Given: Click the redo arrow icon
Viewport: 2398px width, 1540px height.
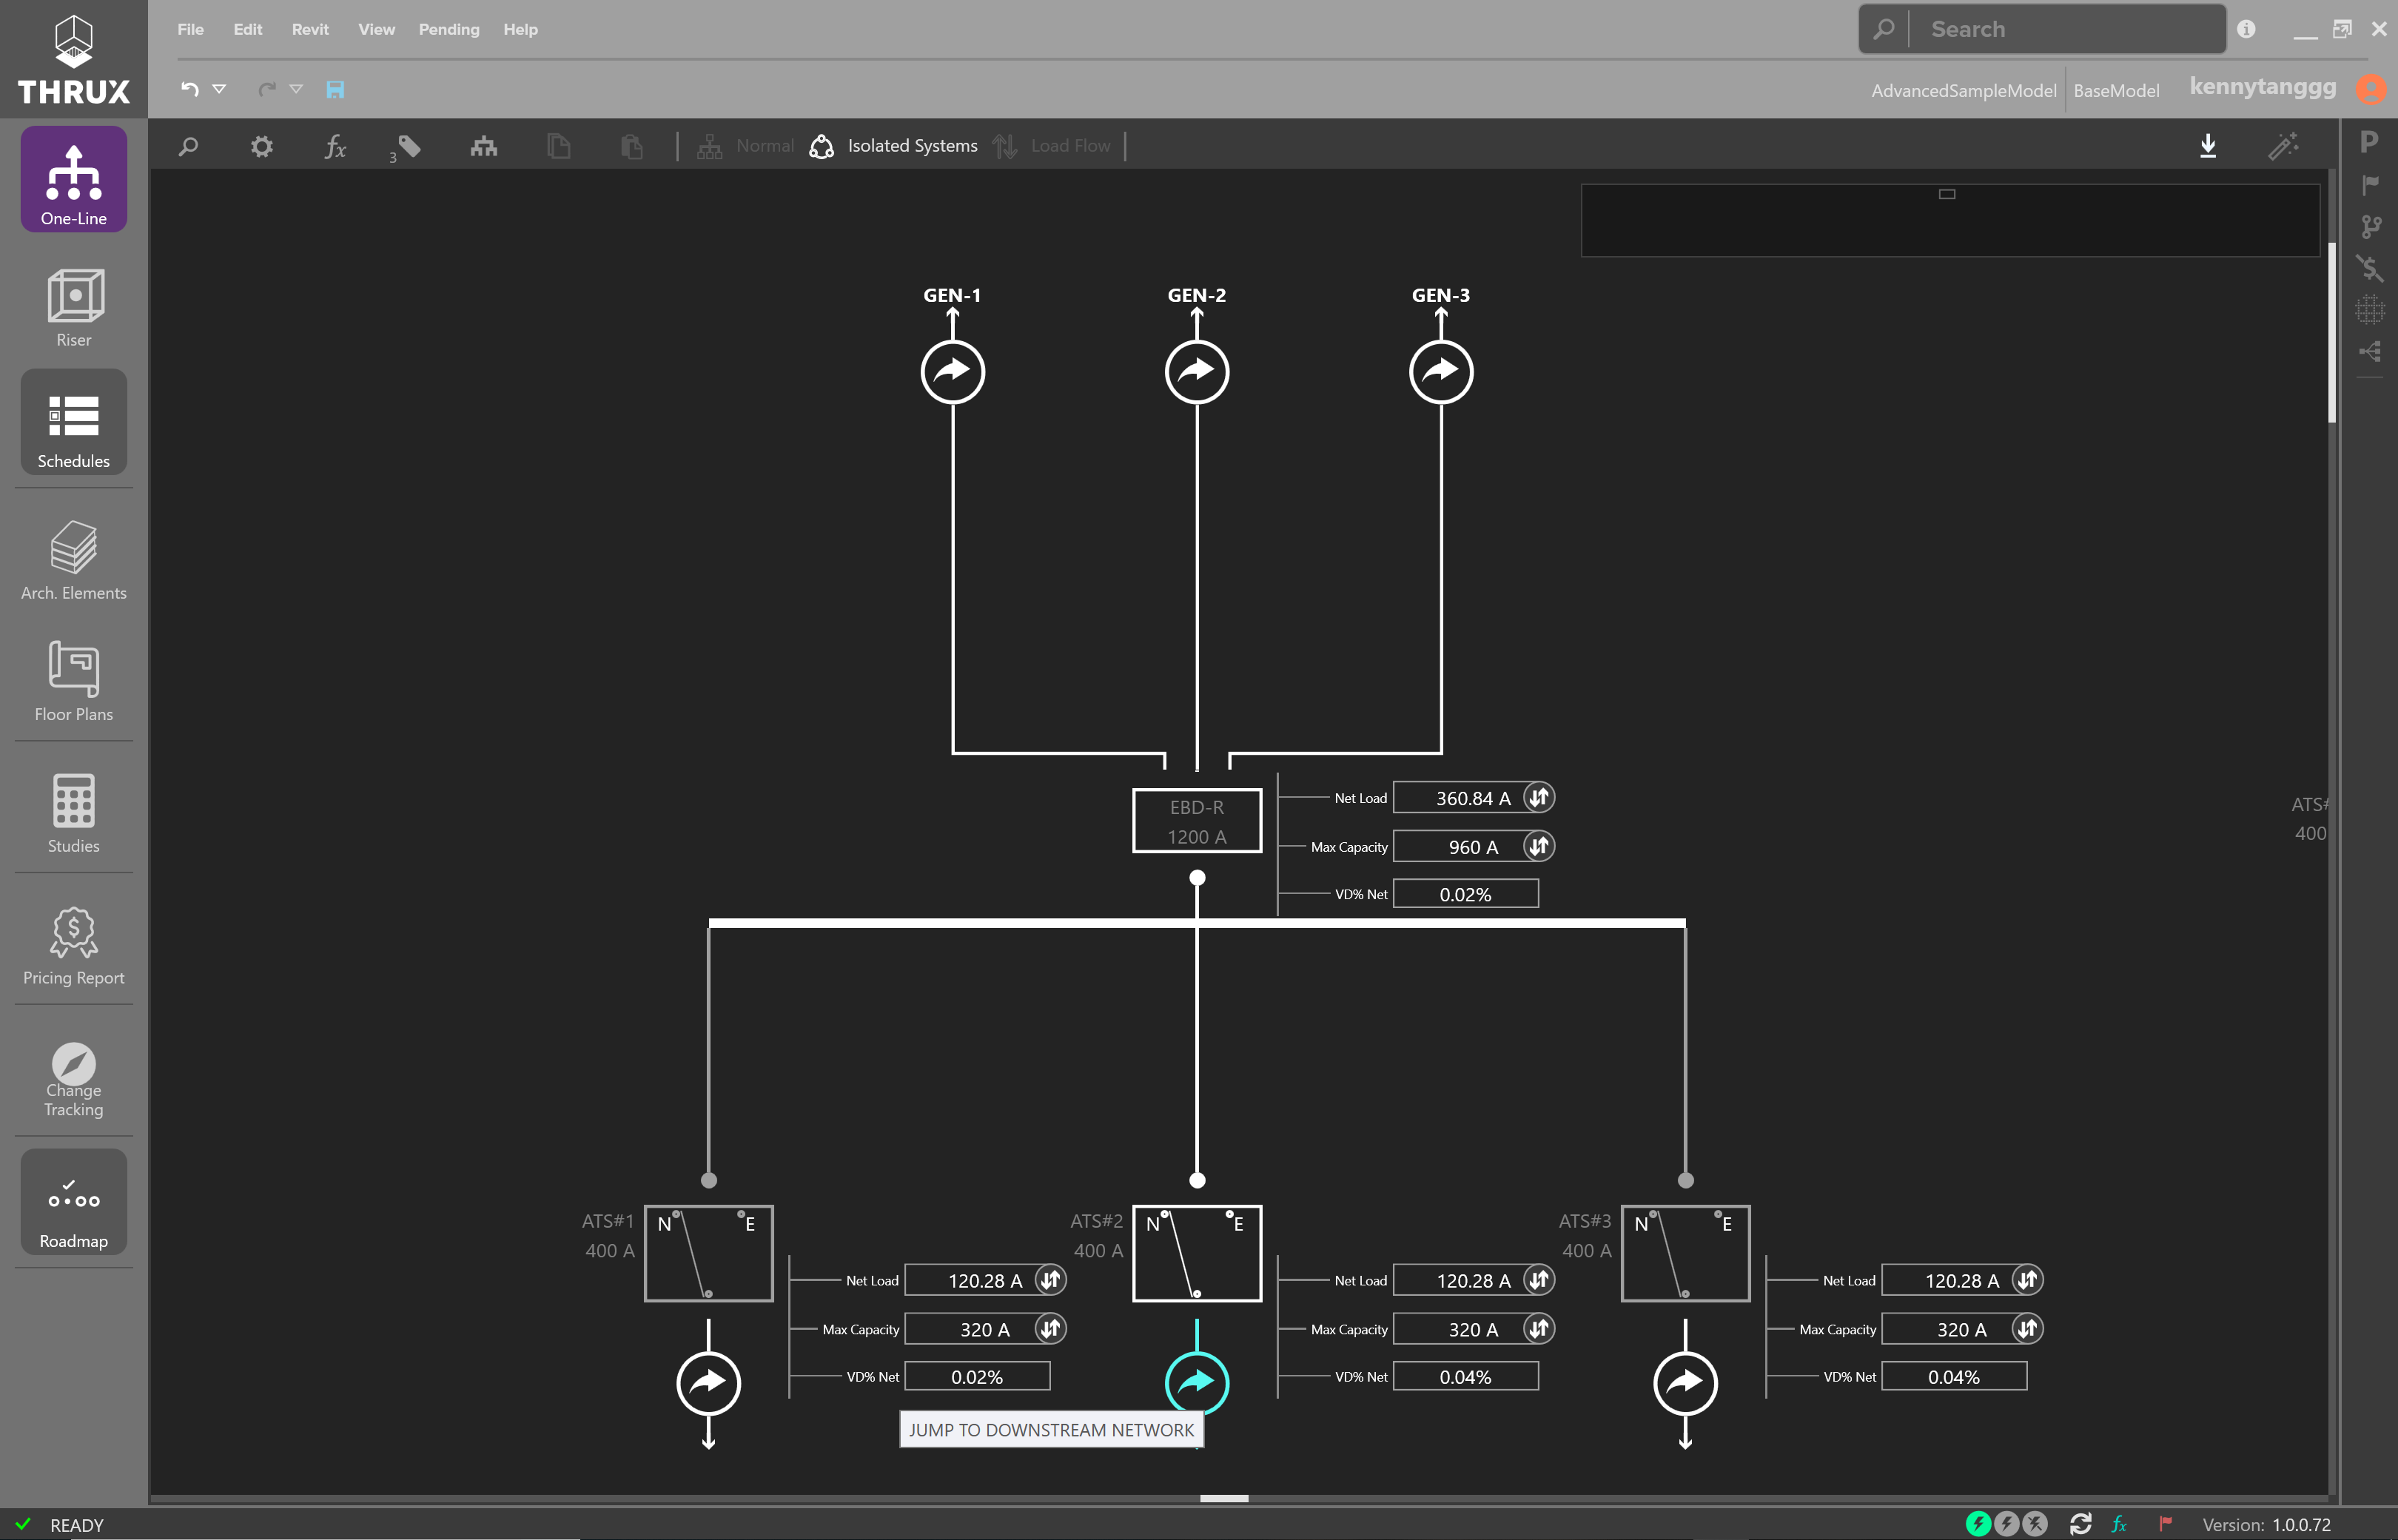Looking at the screenshot, I should pos(267,89).
